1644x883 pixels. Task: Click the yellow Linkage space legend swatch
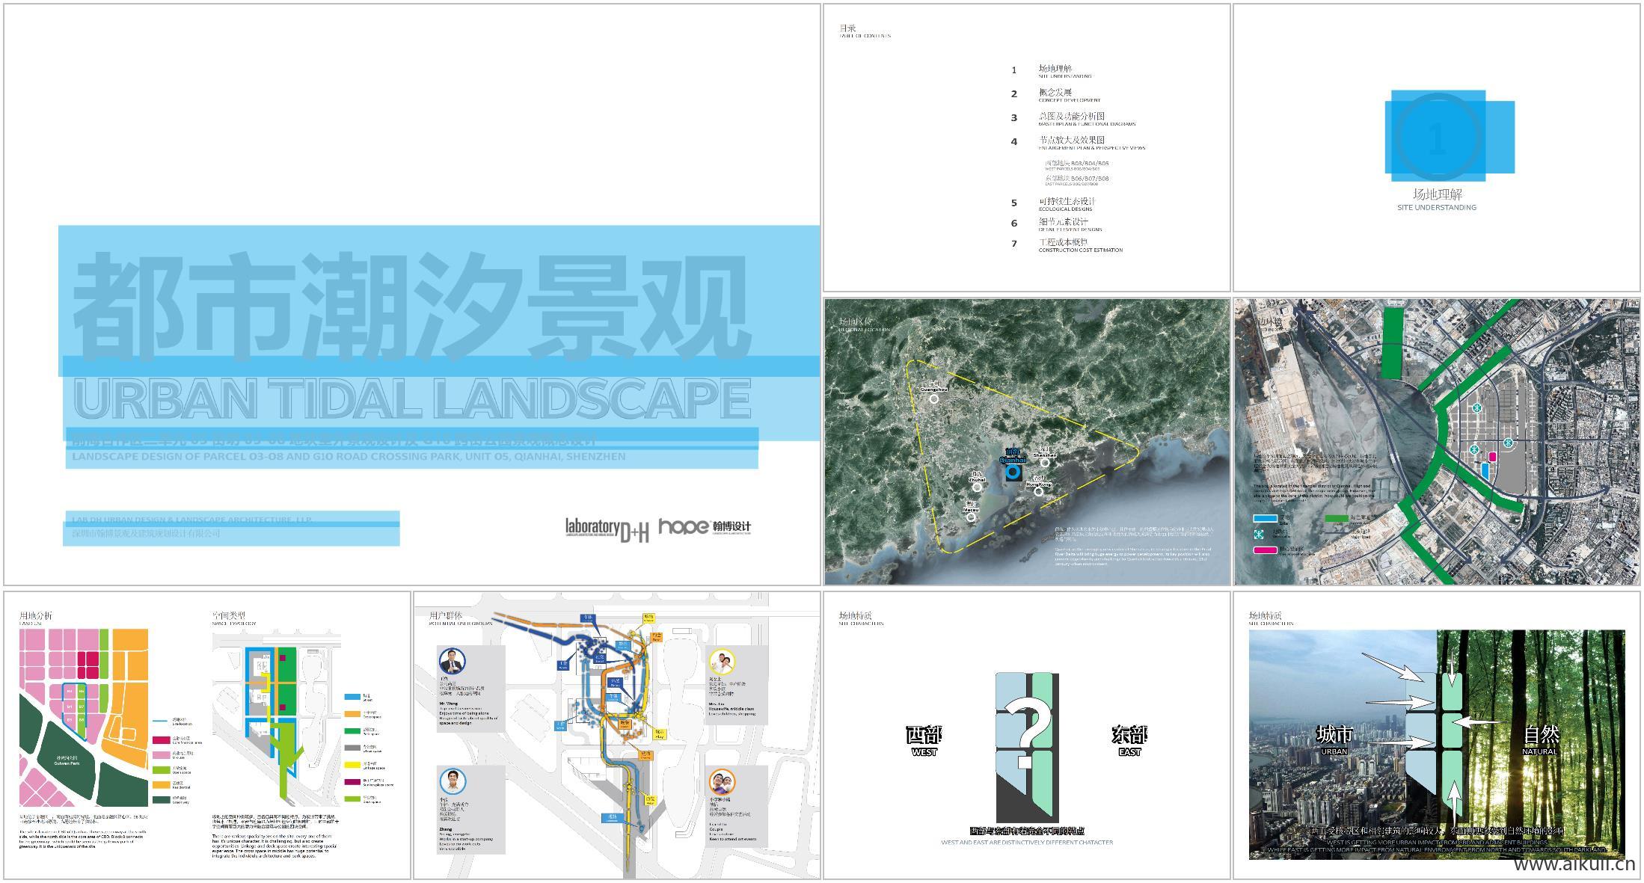pyautogui.click(x=352, y=765)
